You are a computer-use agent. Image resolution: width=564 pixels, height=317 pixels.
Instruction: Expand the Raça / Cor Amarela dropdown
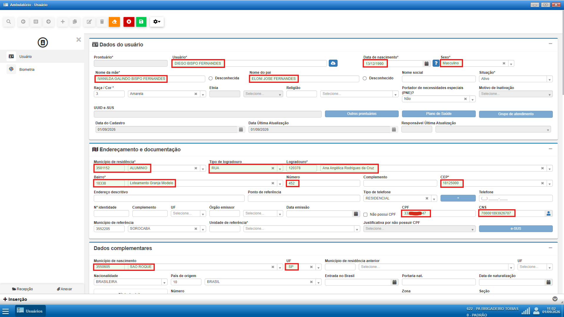[203, 94]
